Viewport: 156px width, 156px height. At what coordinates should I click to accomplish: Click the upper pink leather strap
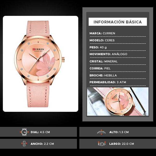point(38,29)
